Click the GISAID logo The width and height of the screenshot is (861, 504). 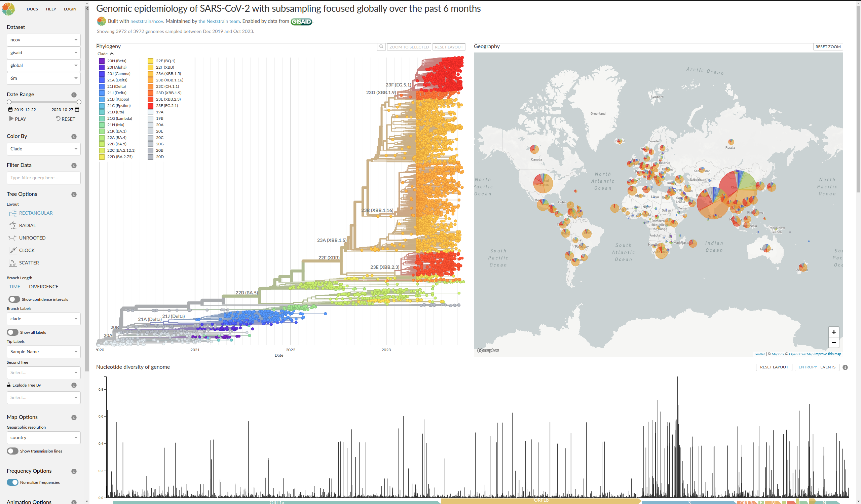[301, 22]
